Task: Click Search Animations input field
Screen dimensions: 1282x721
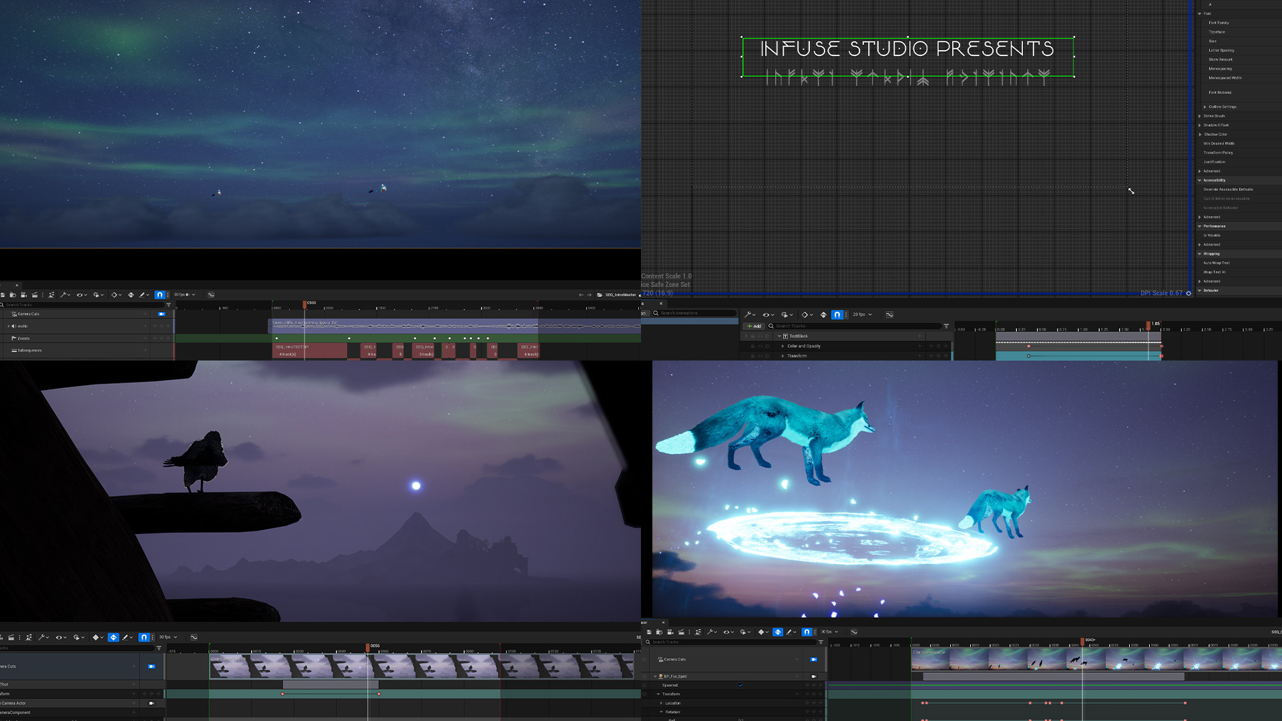Action: 694,313
